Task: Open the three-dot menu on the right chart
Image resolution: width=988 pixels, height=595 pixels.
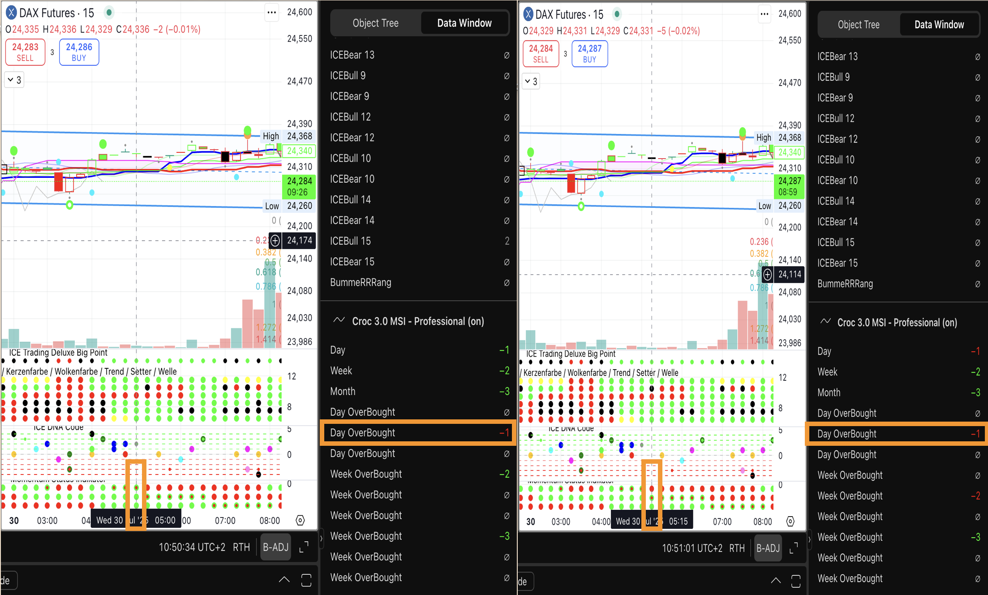Action: pyautogui.click(x=764, y=14)
